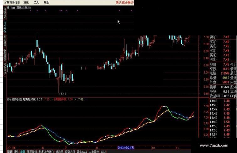
Task: Click the 涨幅 value 2.05%
Action: coord(225,73)
